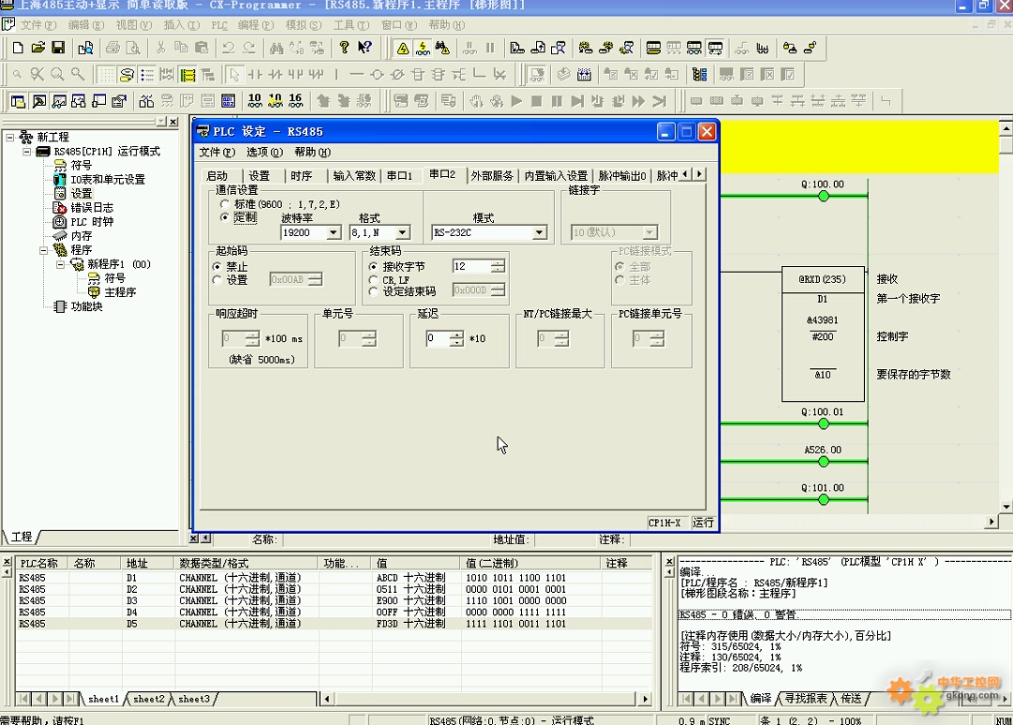Open the 寻找报表 output tab
The image size is (1013, 725).
click(x=806, y=699)
